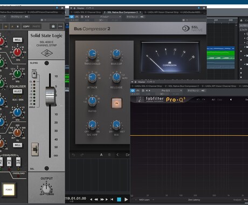248x205 pixels.
Task: Toggle the orange IN button on Bus Compressor
Action: click(116, 103)
